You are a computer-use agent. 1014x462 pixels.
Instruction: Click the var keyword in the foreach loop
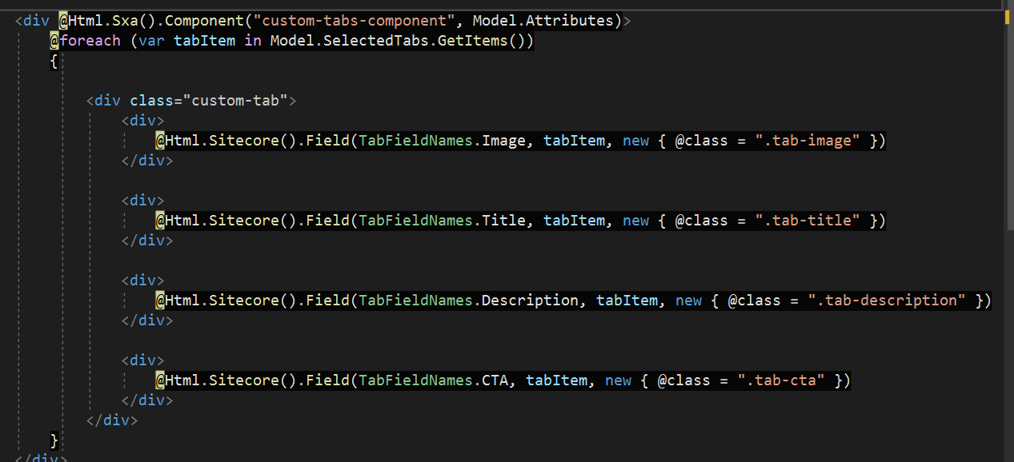151,41
